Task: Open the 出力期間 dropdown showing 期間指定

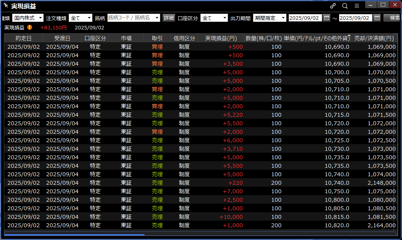Action: click(270, 18)
